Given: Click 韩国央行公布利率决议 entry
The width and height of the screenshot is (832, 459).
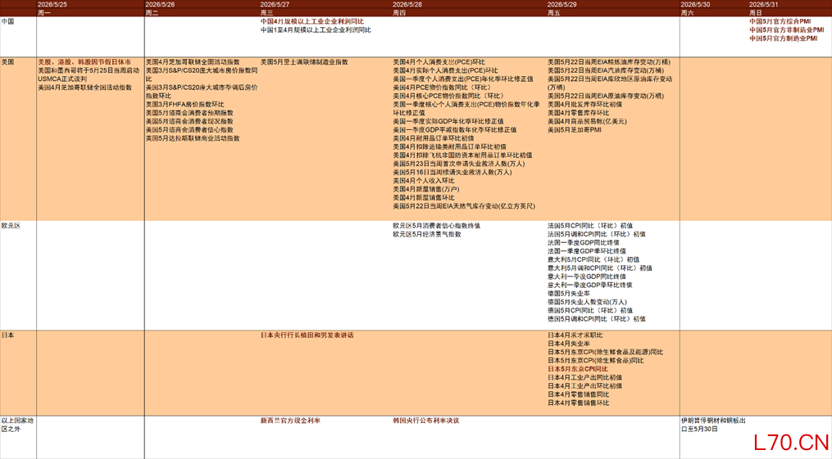Looking at the screenshot, I should point(426,421).
